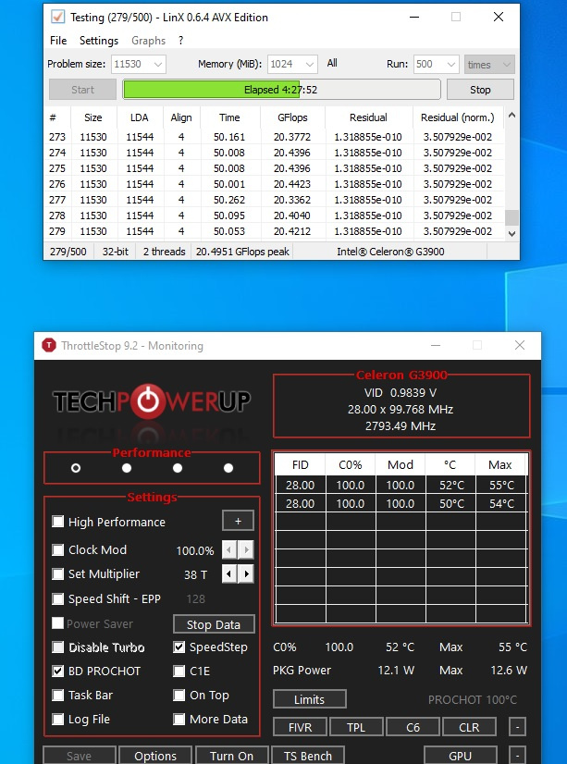Select the second Performance profile radio

(x=127, y=468)
